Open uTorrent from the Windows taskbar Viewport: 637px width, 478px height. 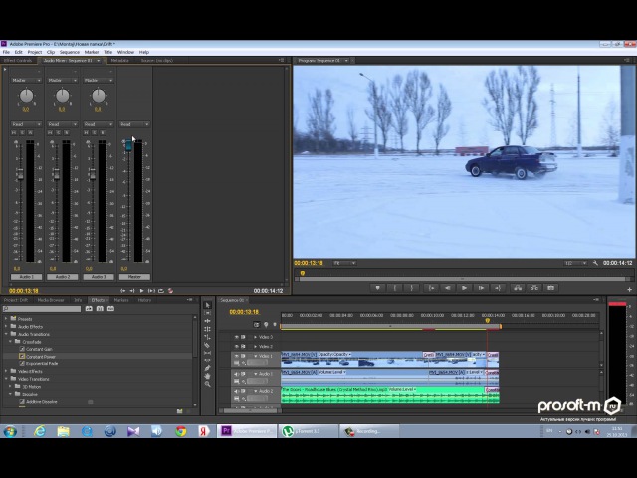point(298,431)
